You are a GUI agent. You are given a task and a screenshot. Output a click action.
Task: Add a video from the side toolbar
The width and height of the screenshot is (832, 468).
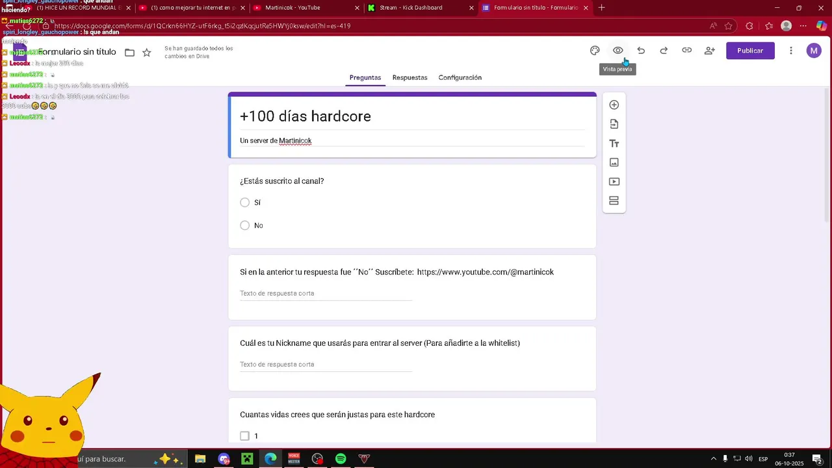(614, 182)
